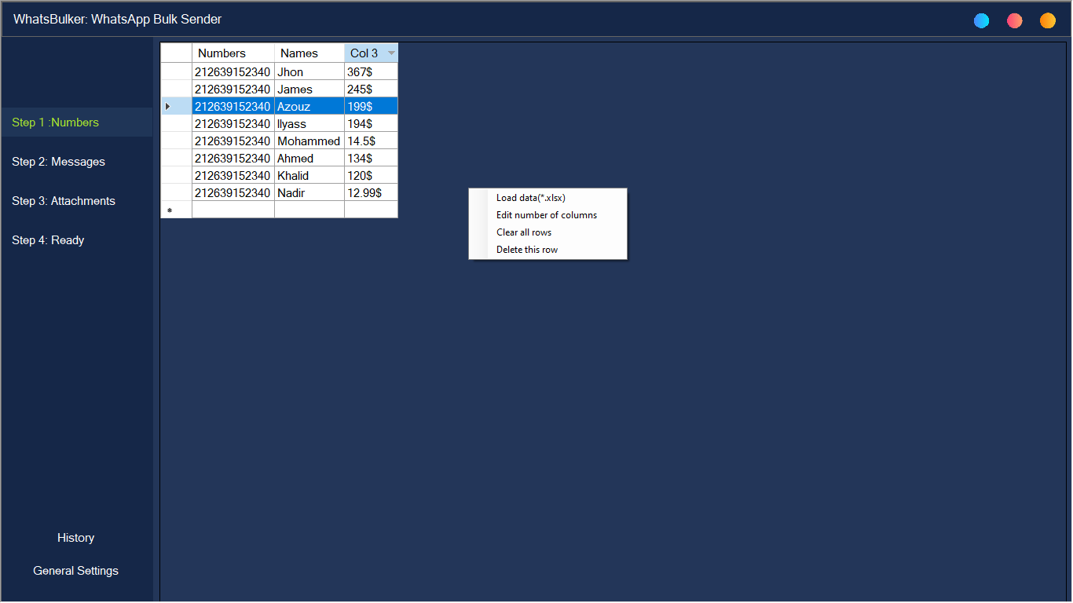Click the "194$" cell

click(371, 124)
